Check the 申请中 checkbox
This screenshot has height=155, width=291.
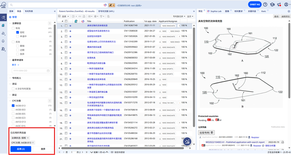[x=18, y=36]
